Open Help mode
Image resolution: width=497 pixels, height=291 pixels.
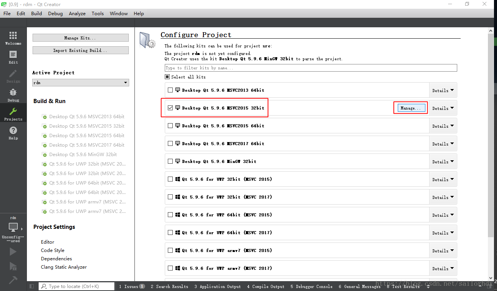tap(13, 133)
